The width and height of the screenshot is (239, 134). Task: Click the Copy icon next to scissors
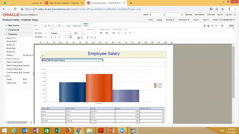point(49,26)
